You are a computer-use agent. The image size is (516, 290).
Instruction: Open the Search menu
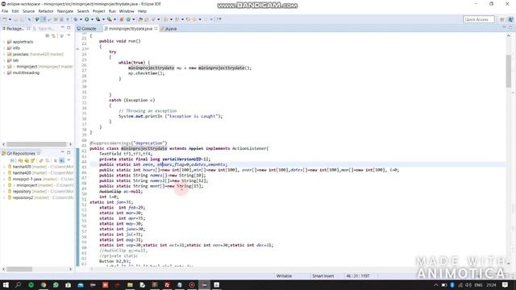[83, 11]
